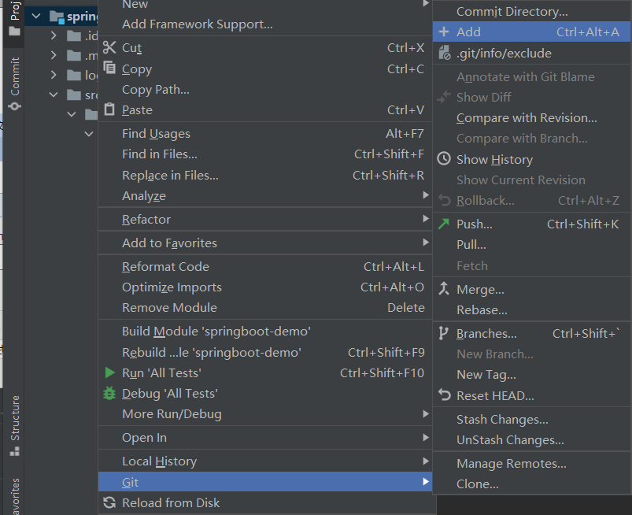Choose Stash Changes... menu entry
The image size is (632, 515).
(x=502, y=420)
